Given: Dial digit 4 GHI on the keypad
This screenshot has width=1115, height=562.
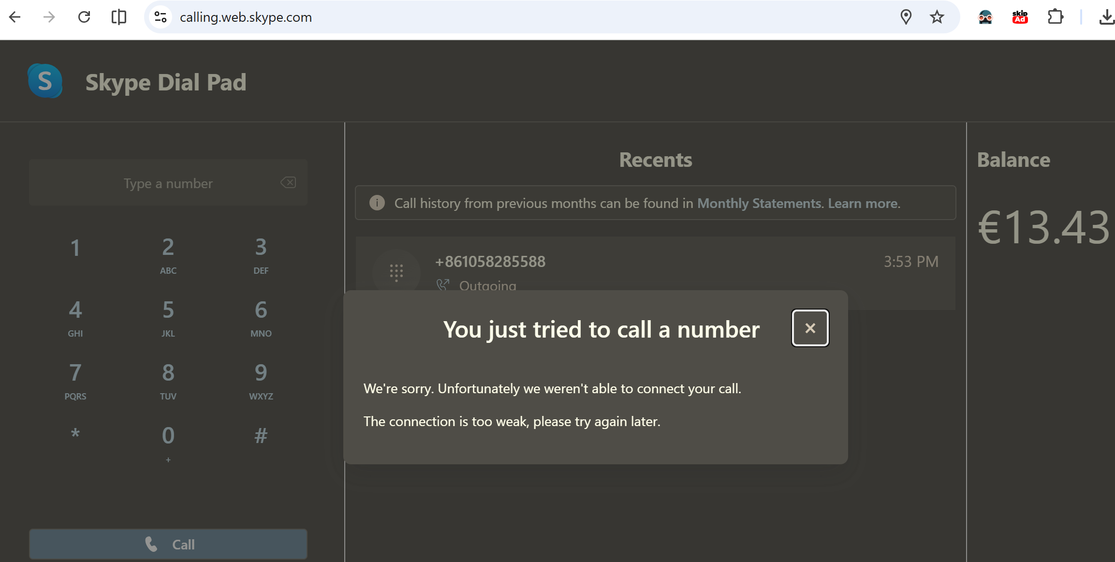Looking at the screenshot, I should click(x=75, y=318).
